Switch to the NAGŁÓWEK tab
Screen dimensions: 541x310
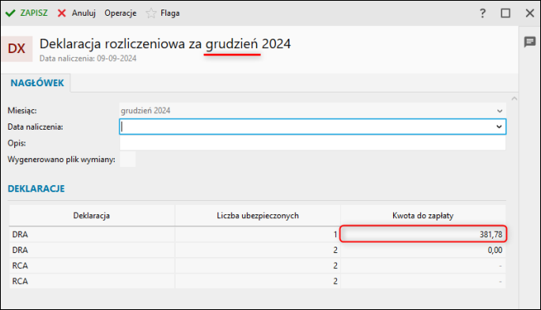[x=37, y=83]
